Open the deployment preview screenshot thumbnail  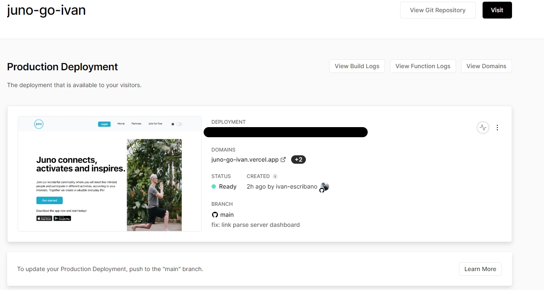pyautogui.click(x=109, y=174)
